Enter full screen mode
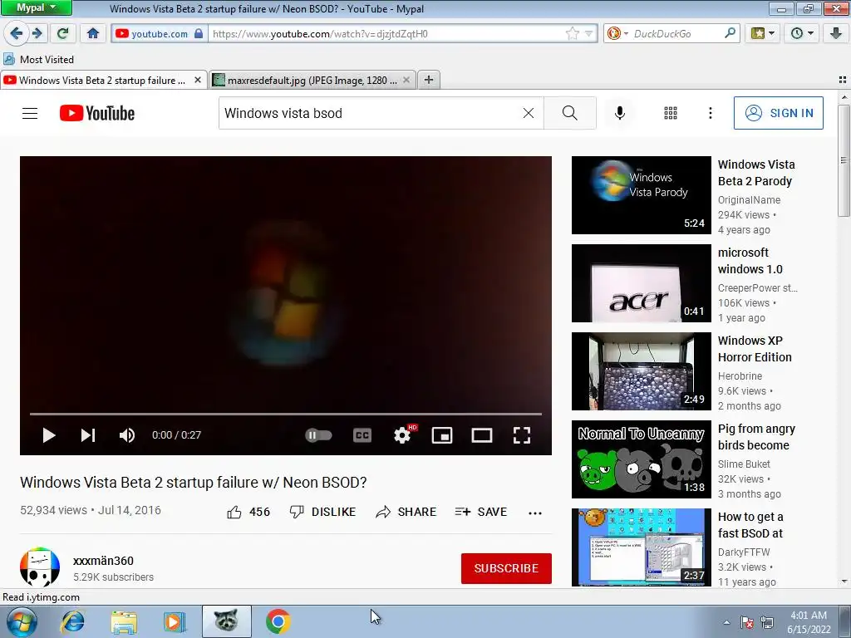Image resolution: width=851 pixels, height=638 pixels. point(522,435)
